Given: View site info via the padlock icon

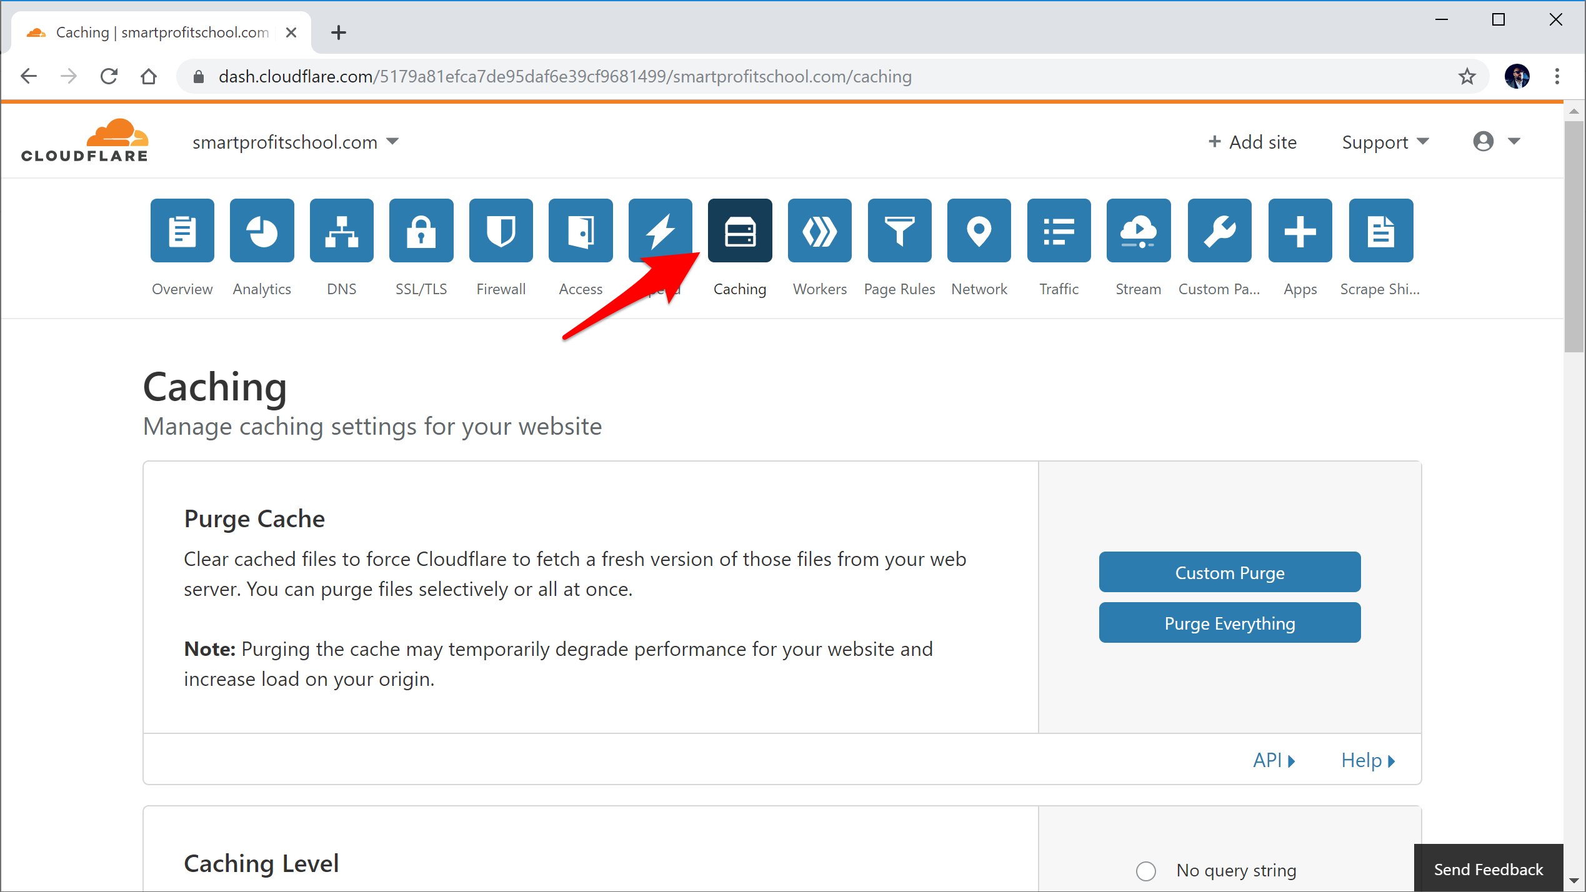Looking at the screenshot, I should click(199, 77).
